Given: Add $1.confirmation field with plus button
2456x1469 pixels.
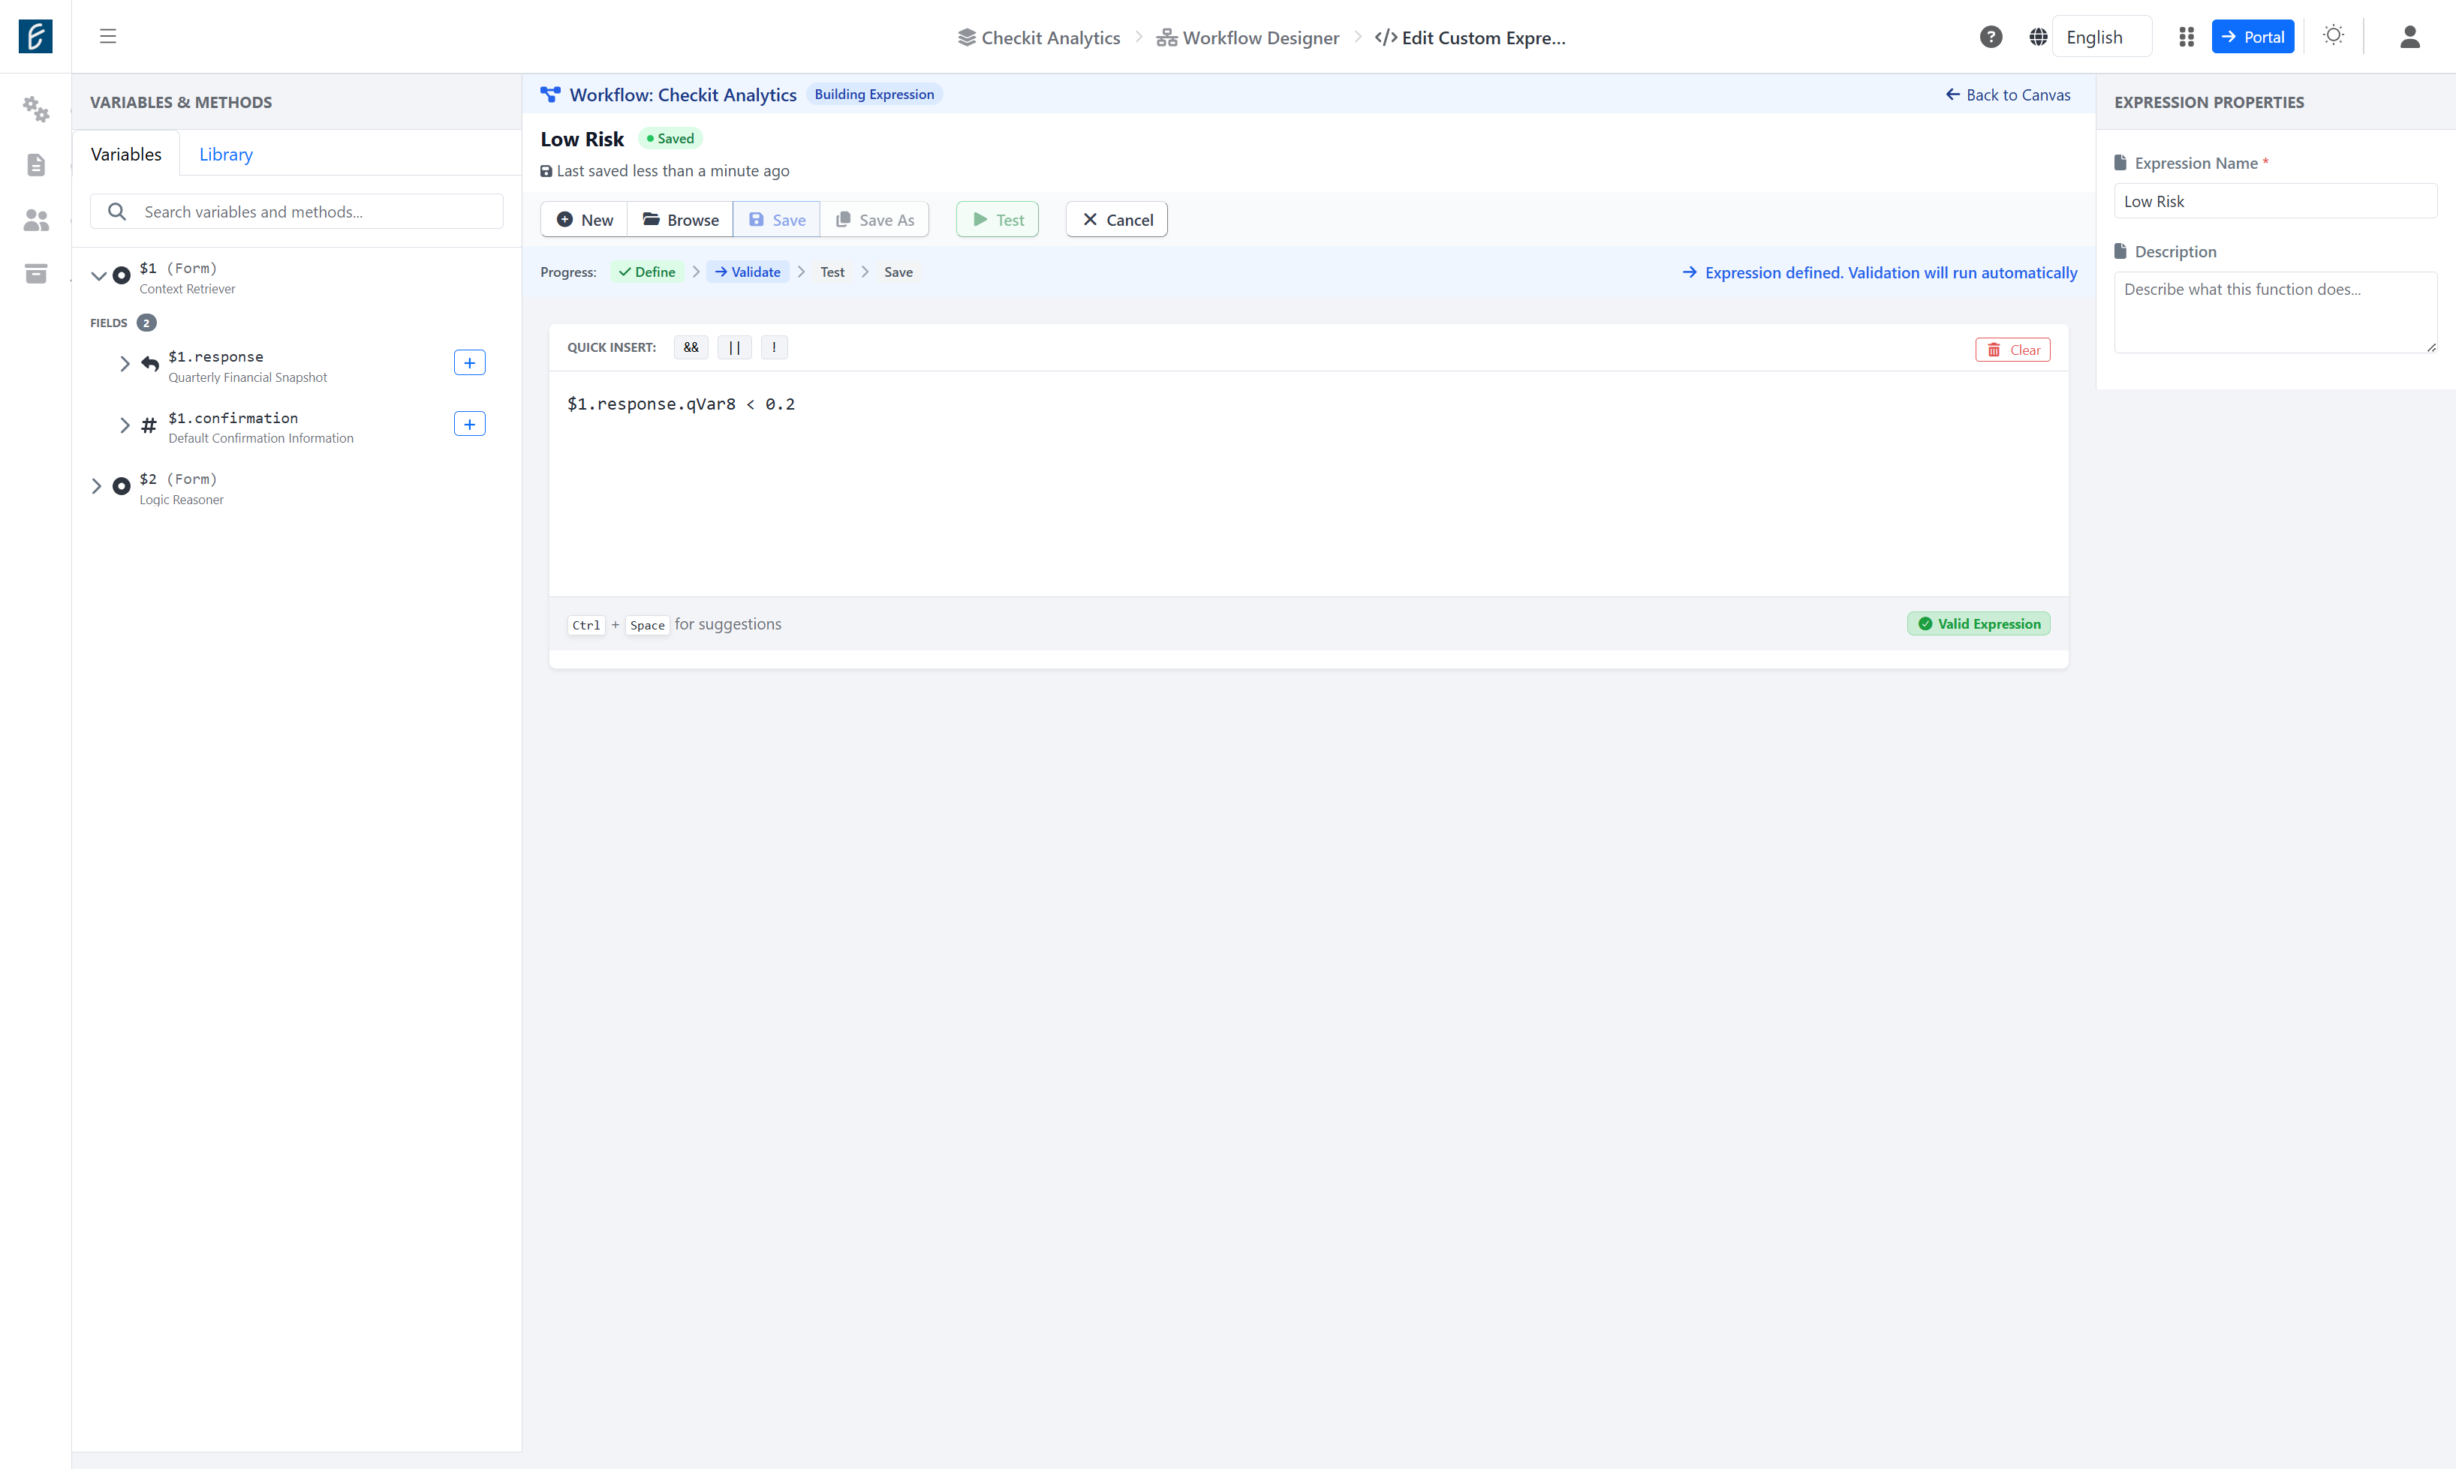Looking at the screenshot, I should pos(469,424).
